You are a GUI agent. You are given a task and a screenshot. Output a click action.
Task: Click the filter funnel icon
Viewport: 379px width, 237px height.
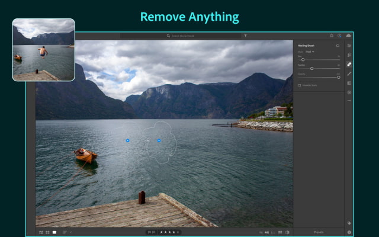click(245, 36)
